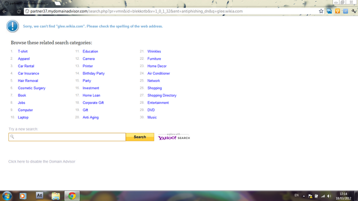Open the Yahoo! Search logo link
Screen dimensions: 358x201
coord(174,137)
